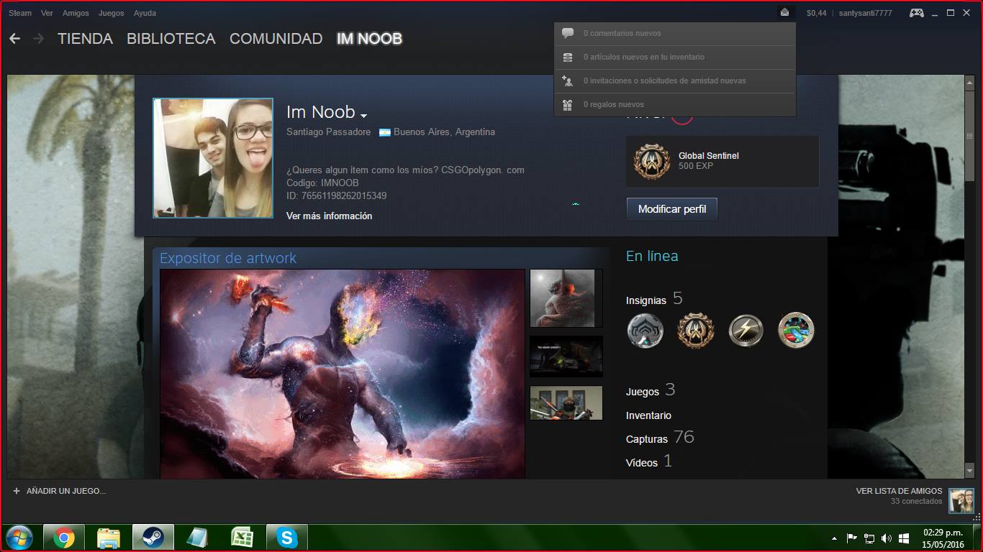The width and height of the screenshot is (983, 552).
Task: Click the featured Global Sentinel 500 EXP badge
Action: click(722, 162)
